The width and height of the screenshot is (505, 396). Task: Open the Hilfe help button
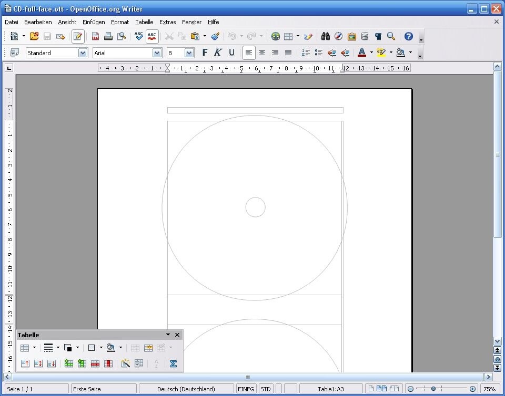(x=213, y=22)
